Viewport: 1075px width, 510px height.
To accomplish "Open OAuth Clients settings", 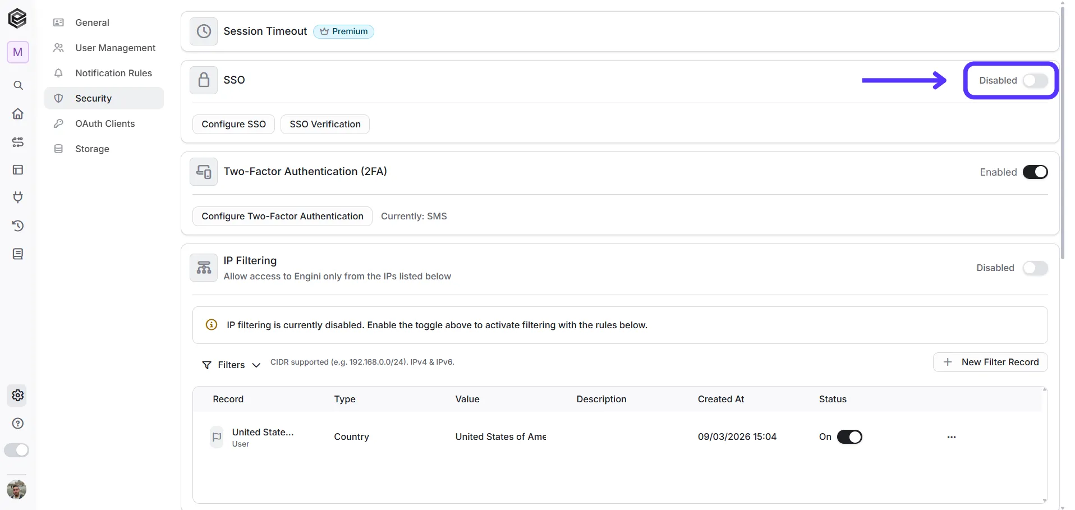I will (x=104, y=123).
